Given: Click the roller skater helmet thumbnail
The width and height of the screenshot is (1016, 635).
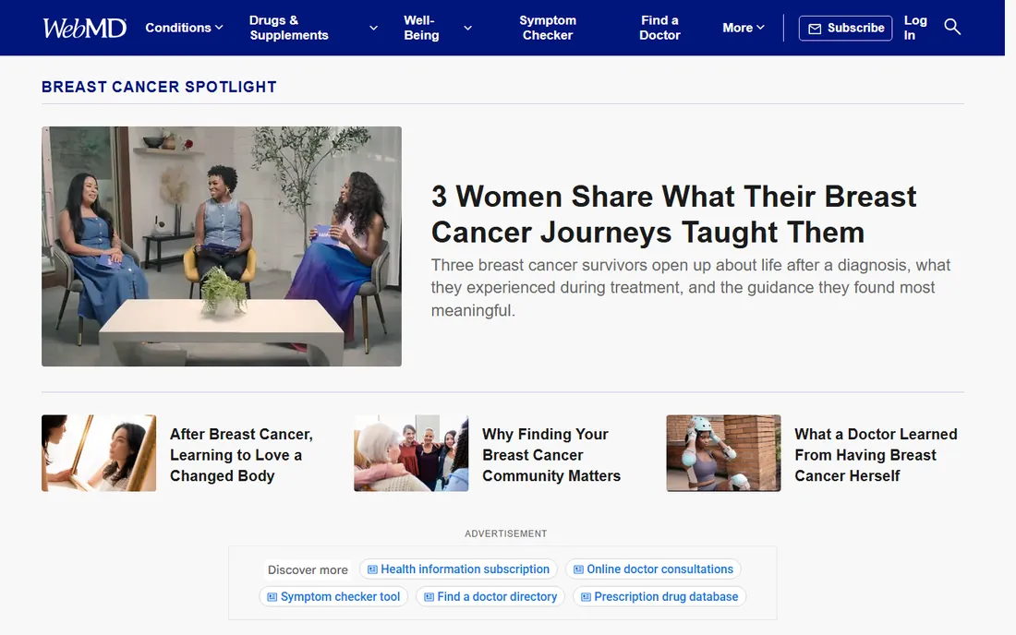Looking at the screenshot, I should (724, 453).
